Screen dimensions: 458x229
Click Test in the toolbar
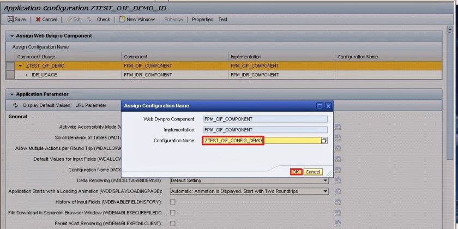pos(223,20)
